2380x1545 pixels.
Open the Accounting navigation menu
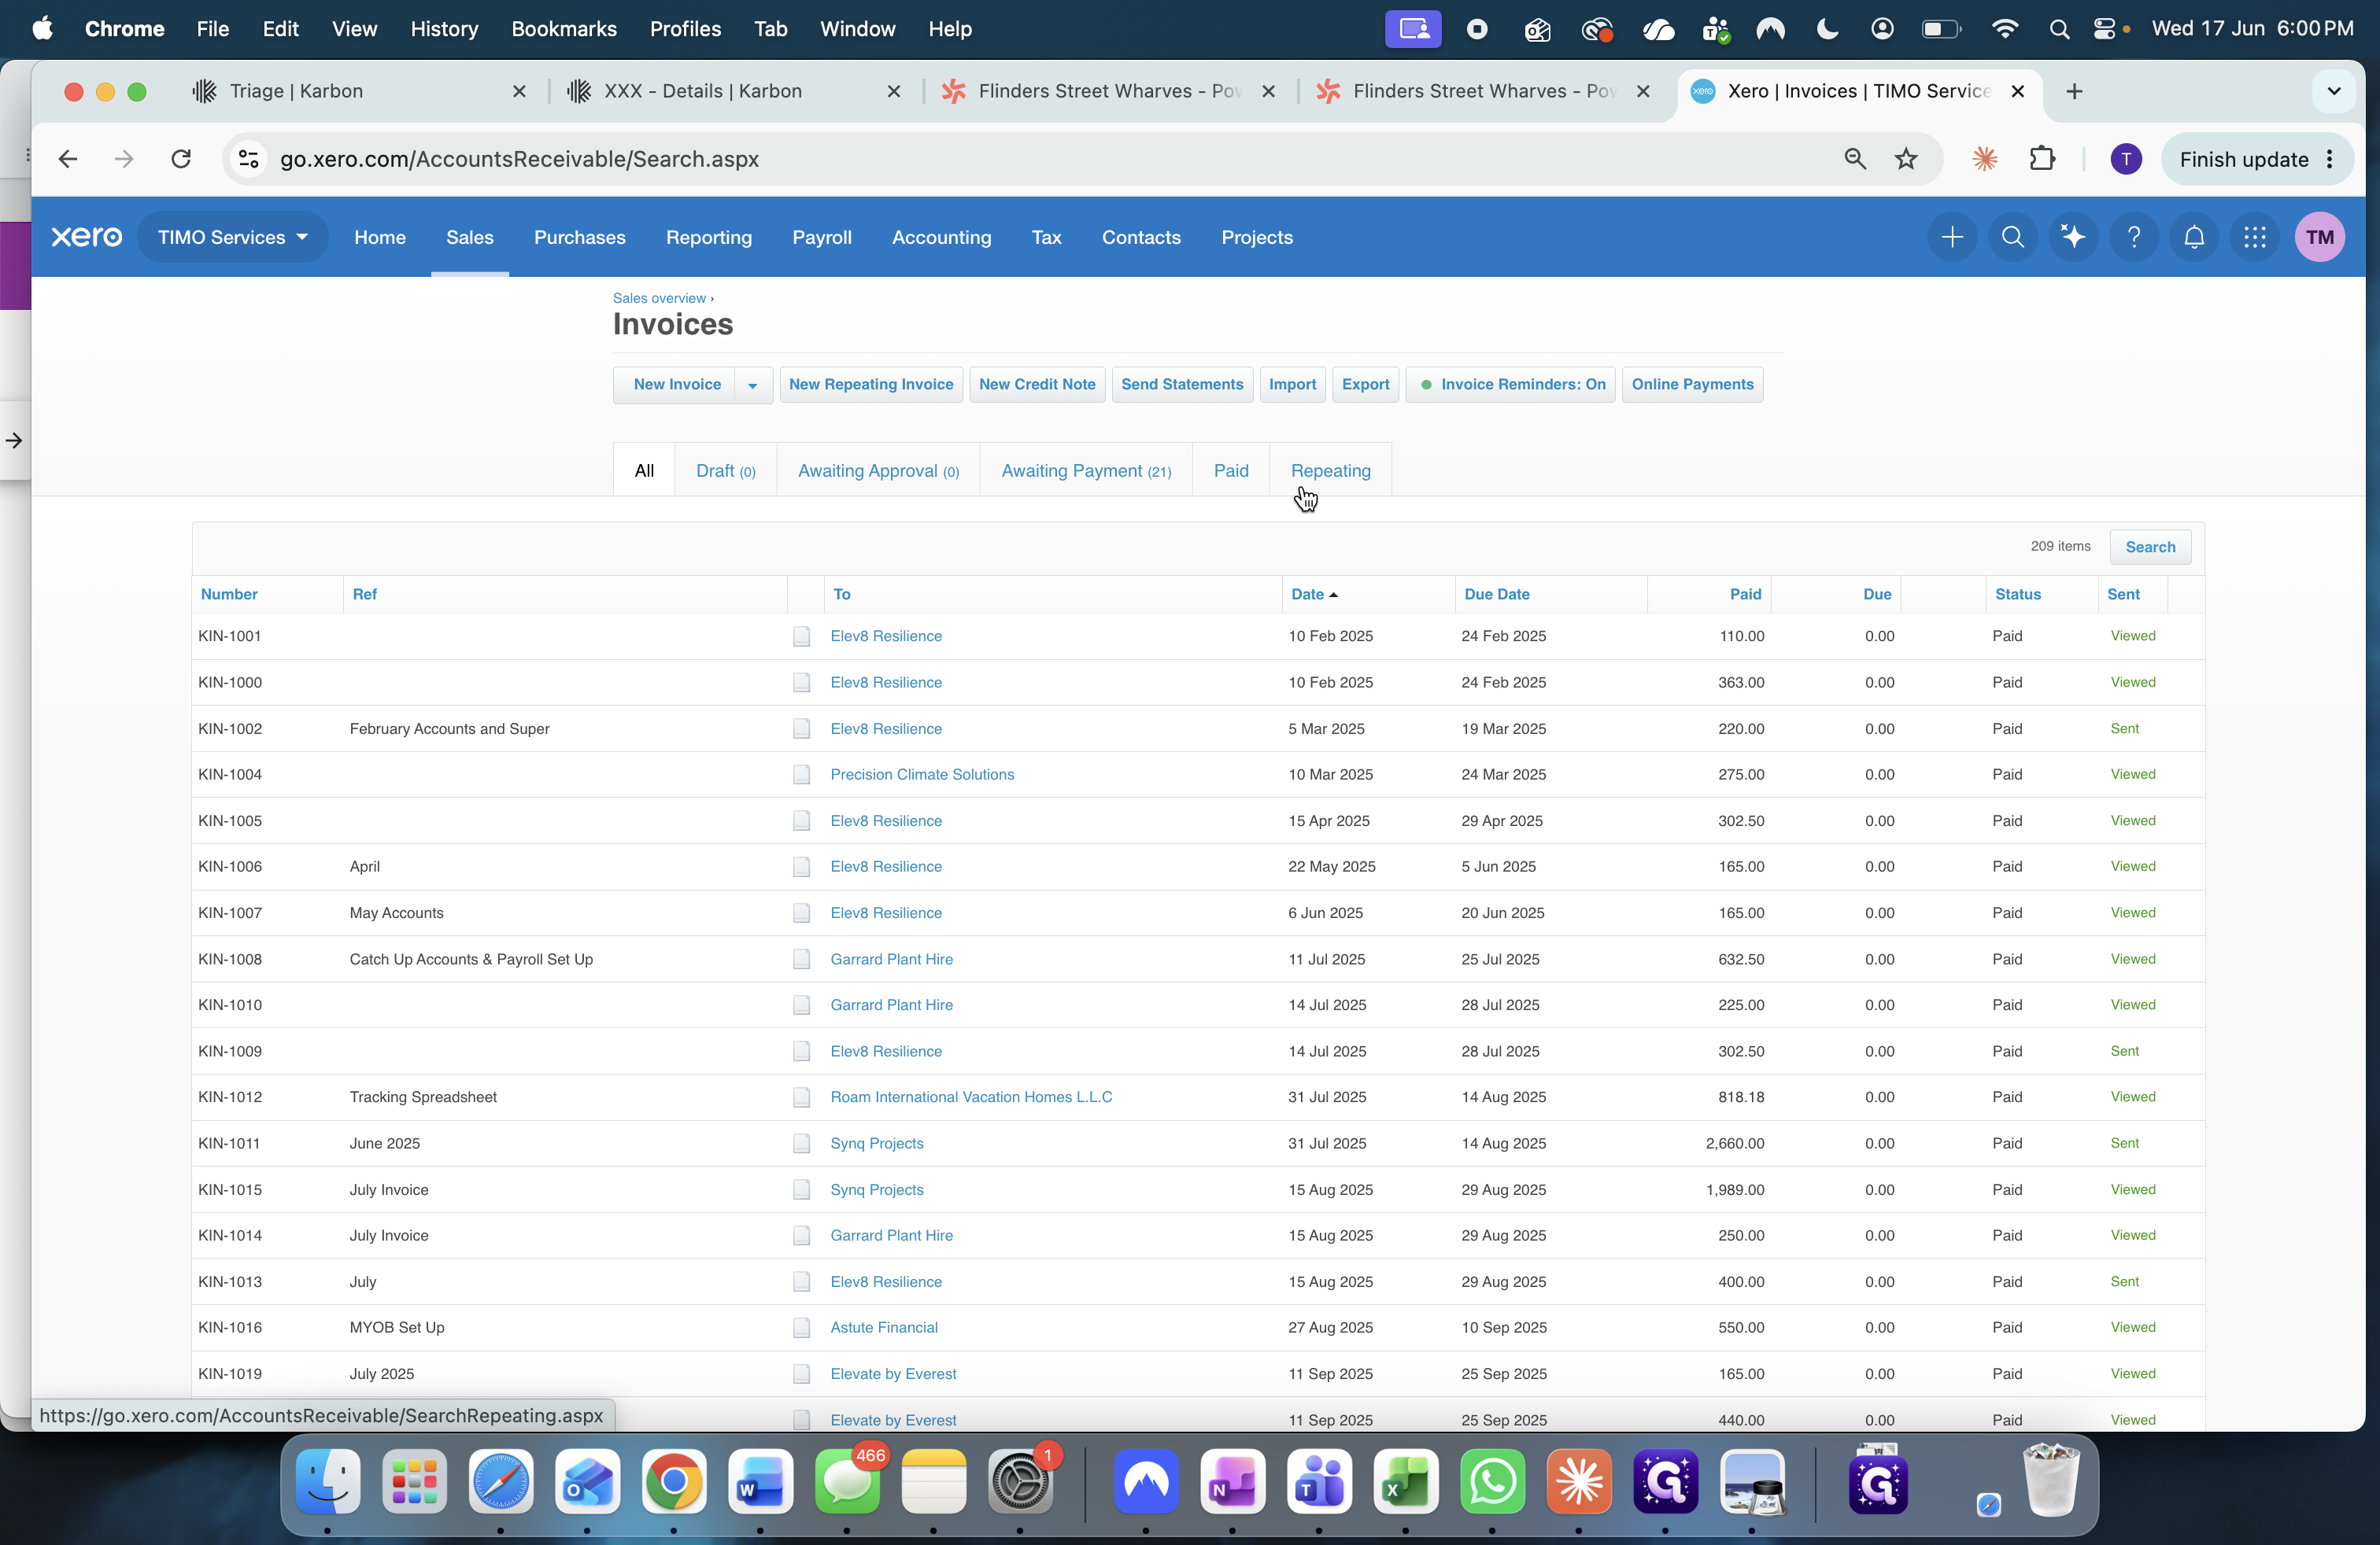[x=942, y=237]
